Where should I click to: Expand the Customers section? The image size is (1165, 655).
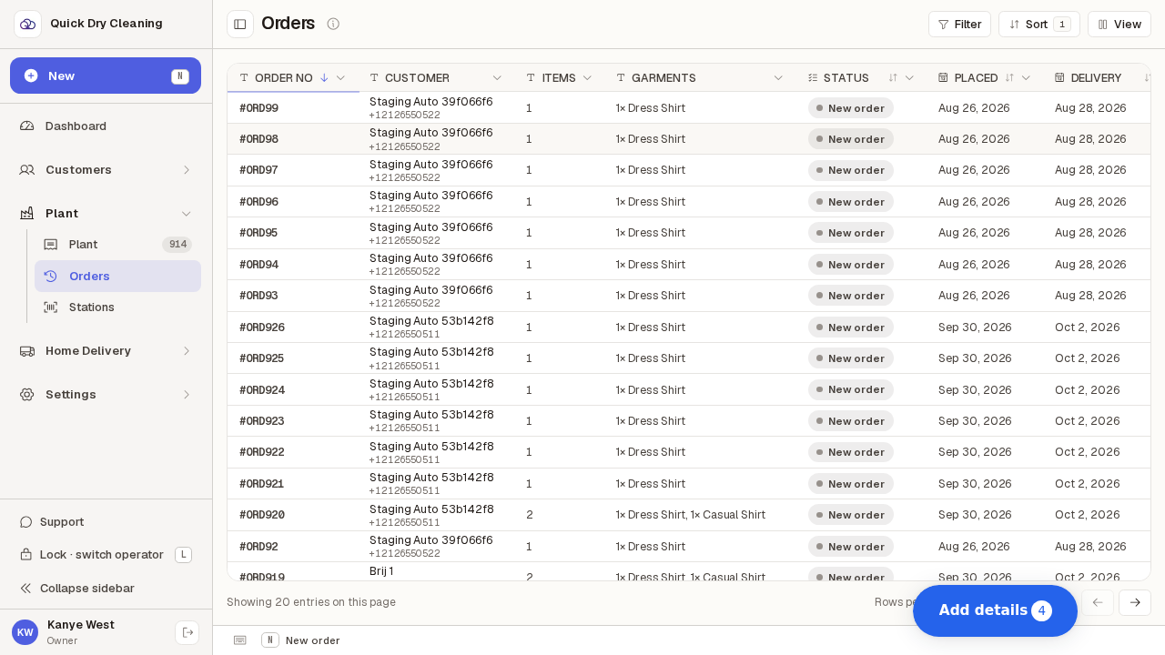coord(106,169)
